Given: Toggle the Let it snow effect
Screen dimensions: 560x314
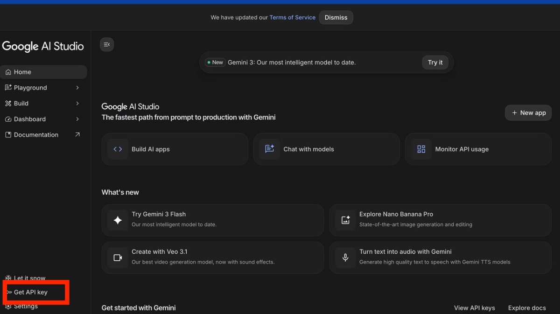Looking at the screenshot, I should coord(29,278).
